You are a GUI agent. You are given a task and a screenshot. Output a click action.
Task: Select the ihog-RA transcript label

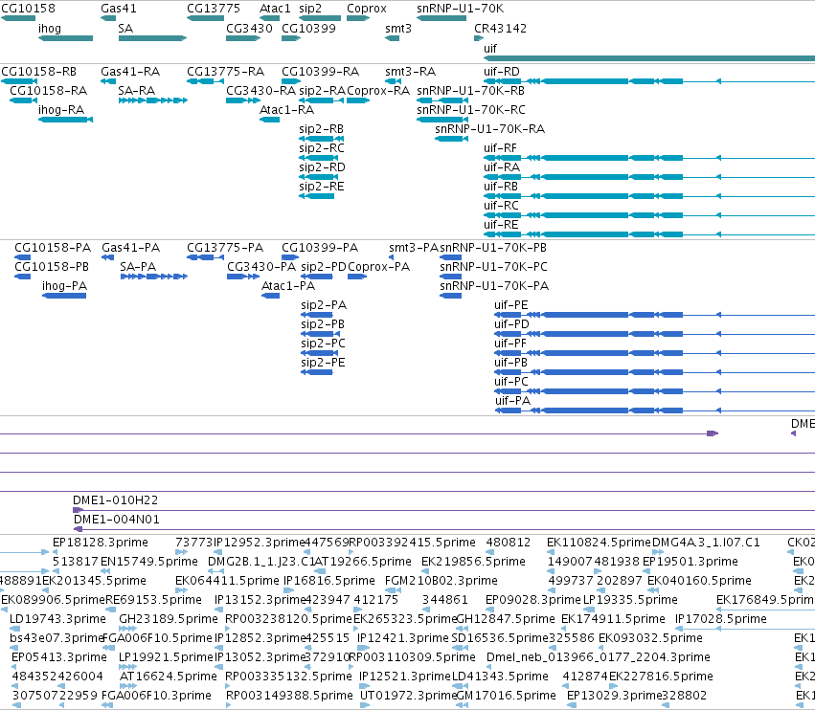(x=61, y=110)
